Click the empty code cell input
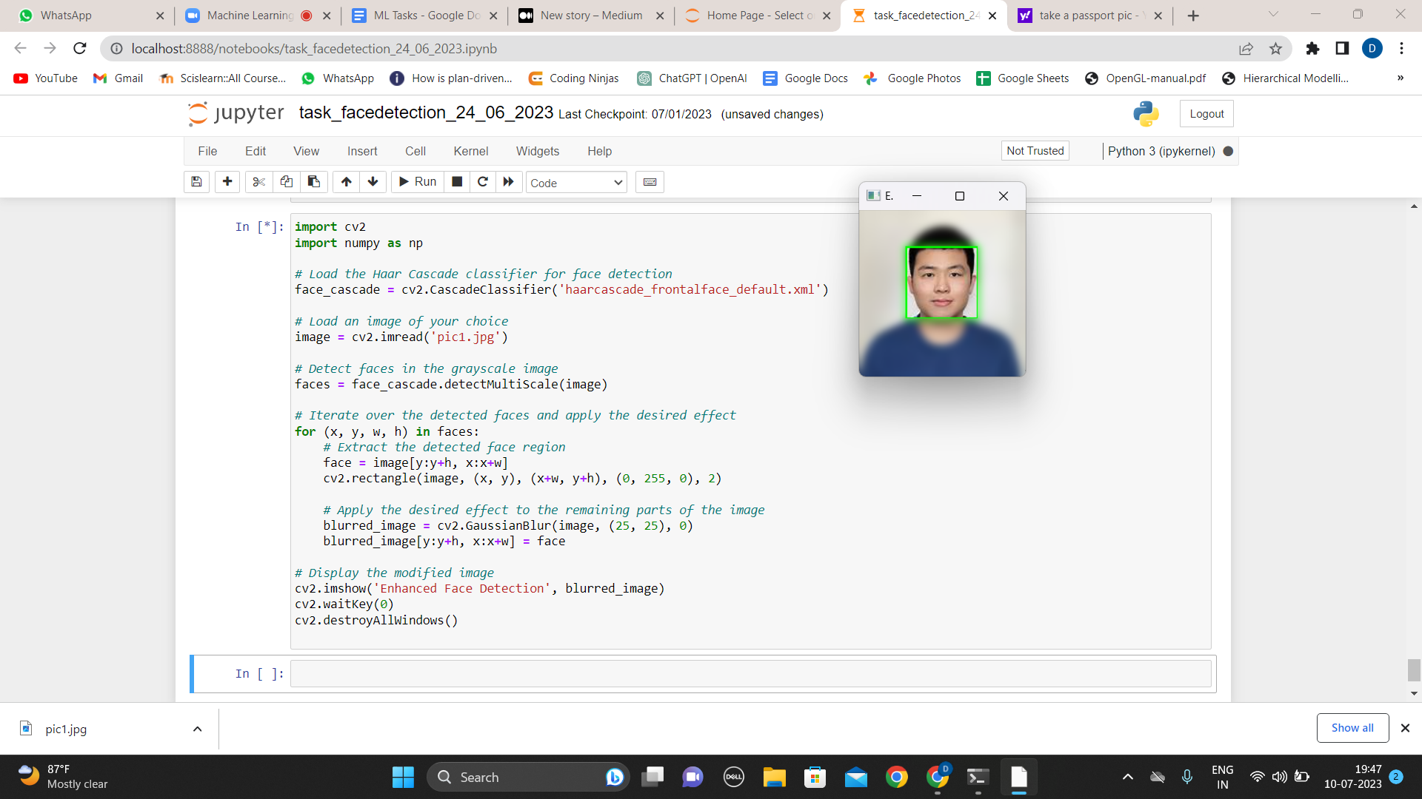Screen dimensions: 1422x799 click(x=750, y=674)
